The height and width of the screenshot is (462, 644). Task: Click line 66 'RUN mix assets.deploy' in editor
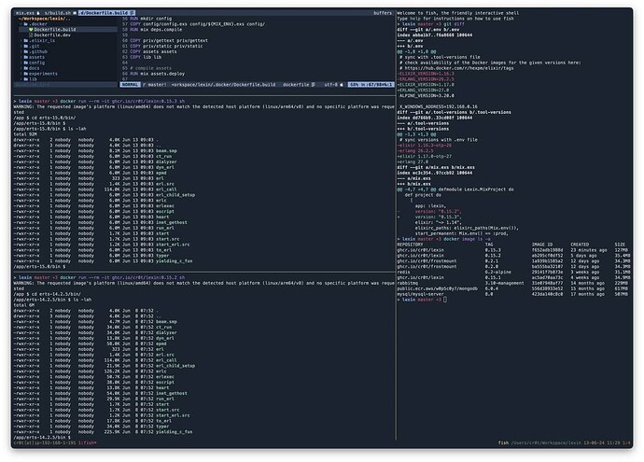coord(158,74)
